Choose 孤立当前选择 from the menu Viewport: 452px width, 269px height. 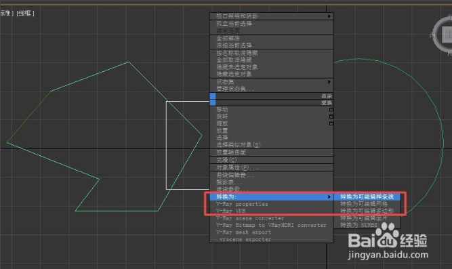tap(271, 24)
